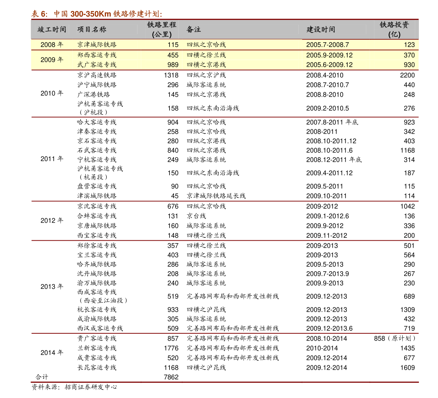438x398 pixels.
Task: Select the 2009 年 row label
Action: (52, 60)
